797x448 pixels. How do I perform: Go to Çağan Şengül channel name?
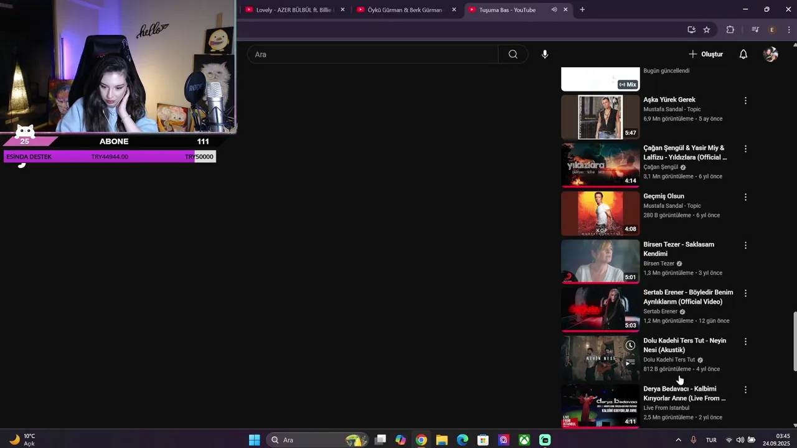point(661,167)
